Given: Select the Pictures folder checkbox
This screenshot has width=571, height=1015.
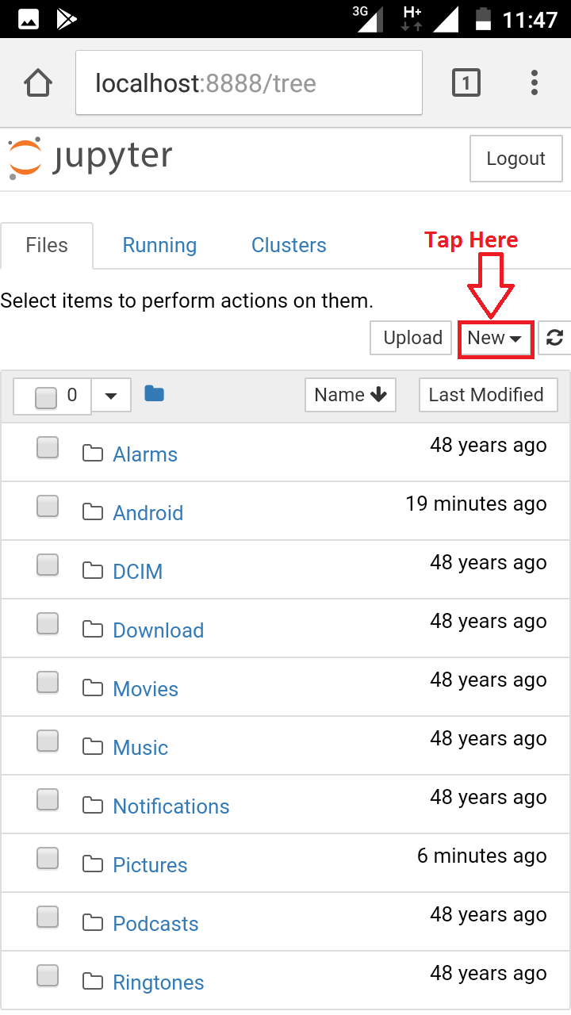Looking at the screenshot, I should pyautogui.click(x=48, y=858).
